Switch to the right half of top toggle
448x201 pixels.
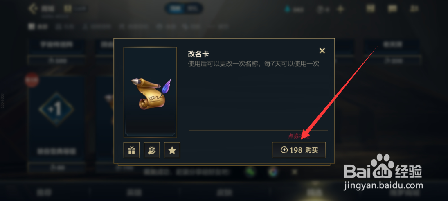pyautogui.click(x=192, y=8)
